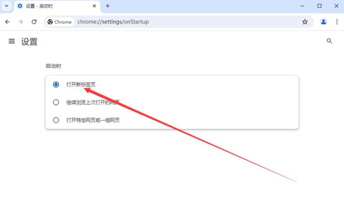
Task: Click the forward navigation arrow
Action: [21, 22]
